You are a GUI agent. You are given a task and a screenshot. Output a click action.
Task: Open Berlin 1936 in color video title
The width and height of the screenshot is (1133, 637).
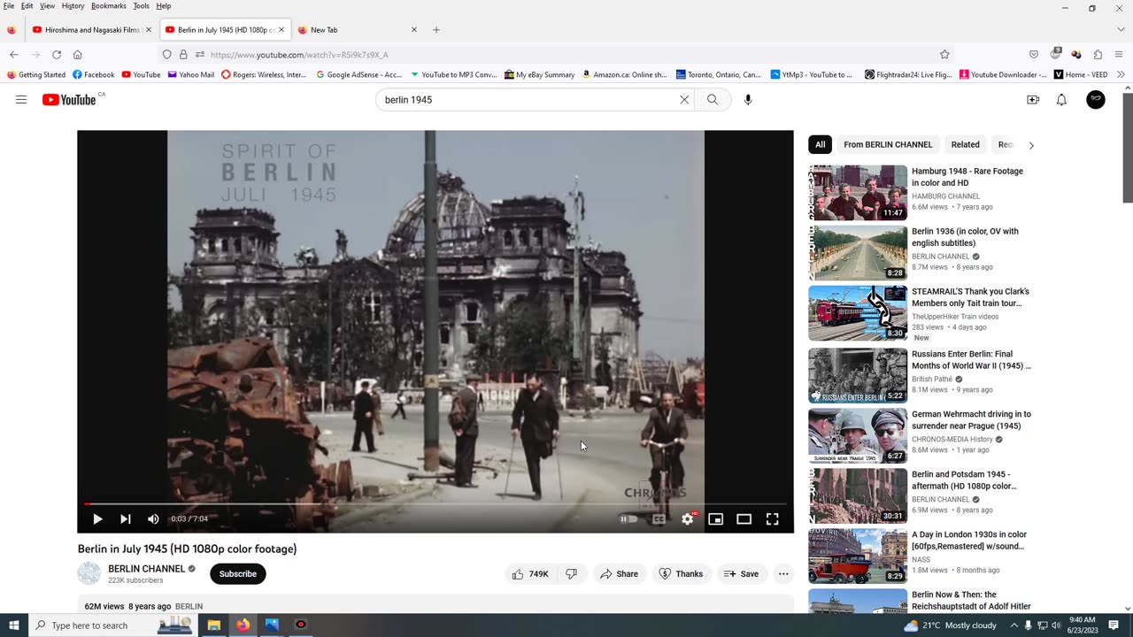pyautogui.click(x=965, y=237)
